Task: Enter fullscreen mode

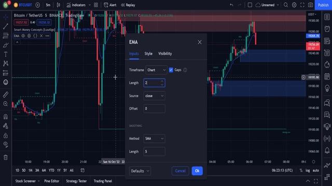Action: tap(302, 5)
